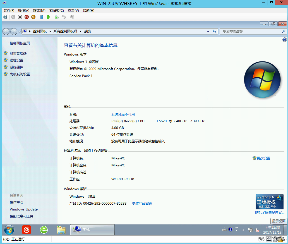Image resolution: width=288 pixels, height=244 pixels.
Task: Click 系统分级不可用 link
Action: point(123,114)
